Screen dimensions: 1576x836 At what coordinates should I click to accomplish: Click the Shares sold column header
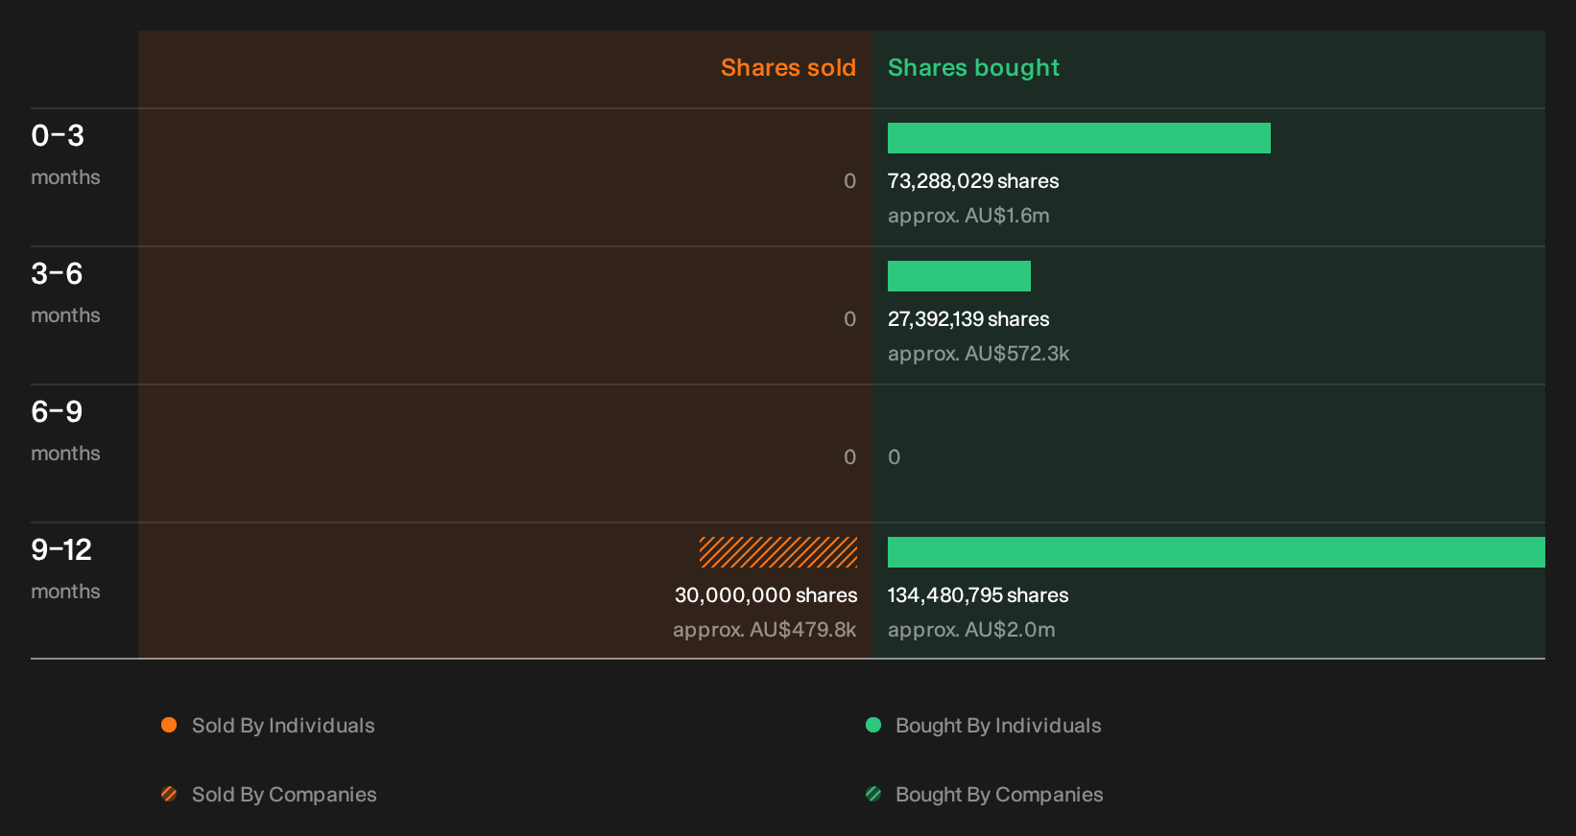pyautogui.click(x=788, y=68)
